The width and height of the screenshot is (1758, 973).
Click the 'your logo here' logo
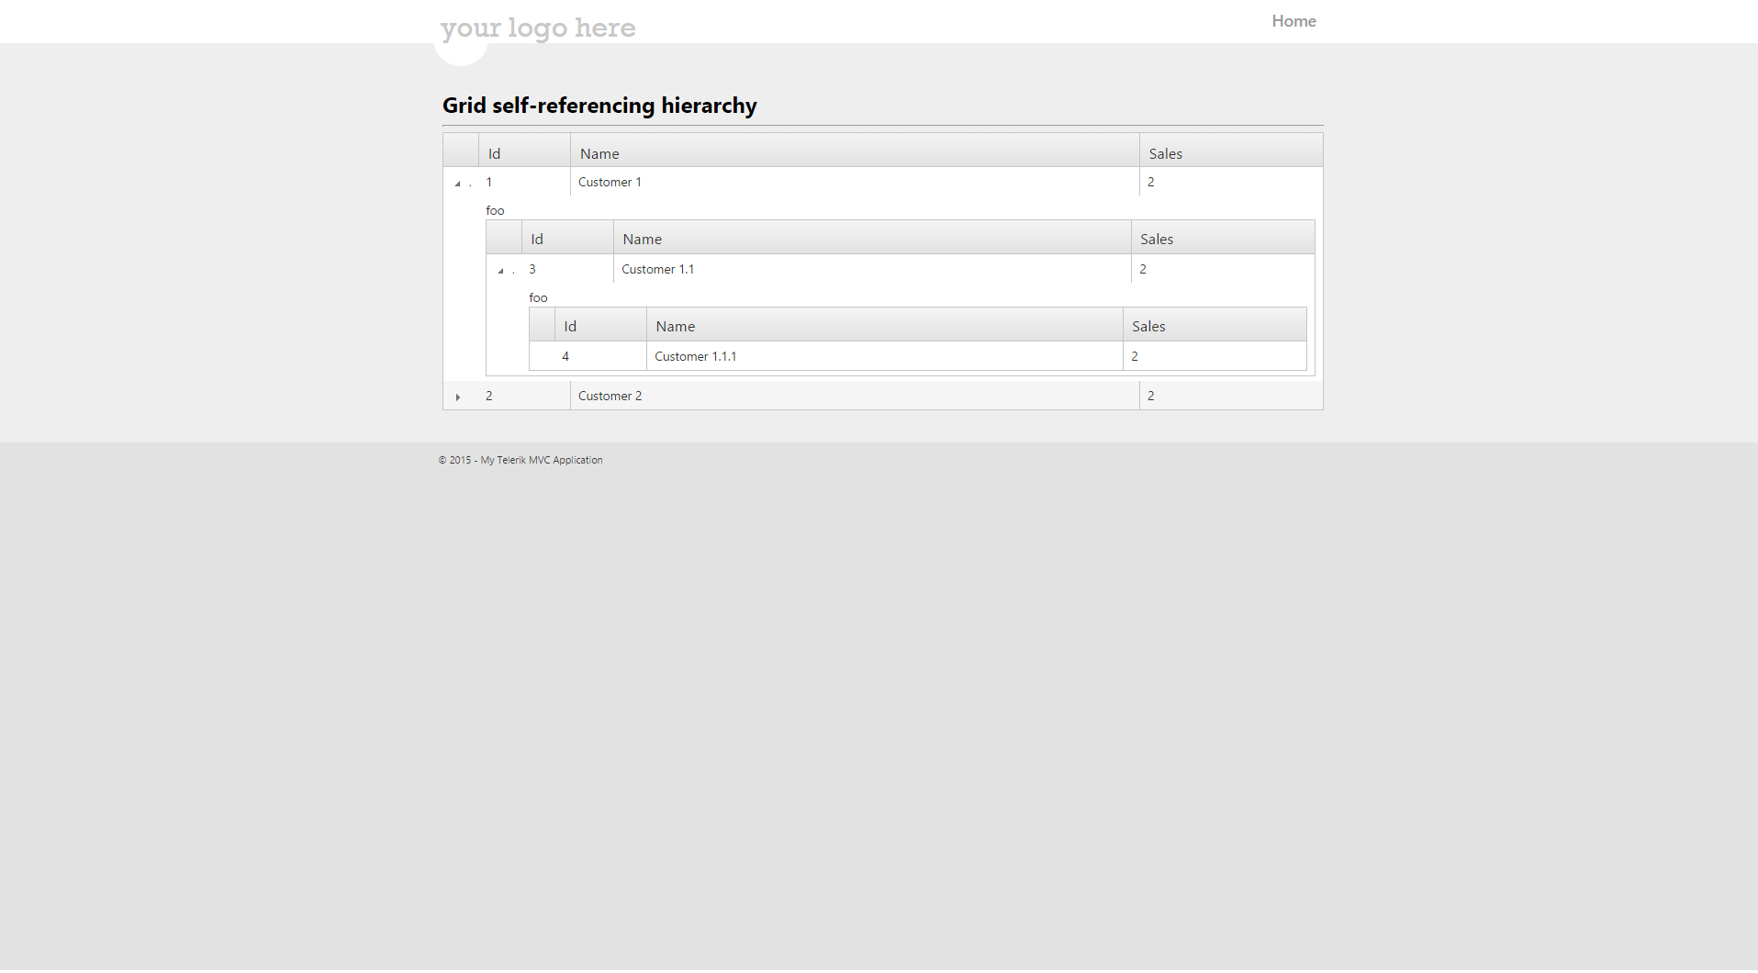pyautogui.click(x=538, y=28)
